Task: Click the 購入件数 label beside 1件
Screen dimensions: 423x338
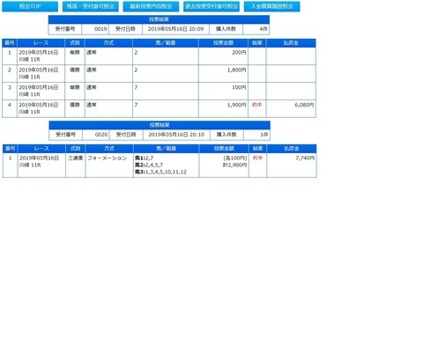Action: (226, 135)
